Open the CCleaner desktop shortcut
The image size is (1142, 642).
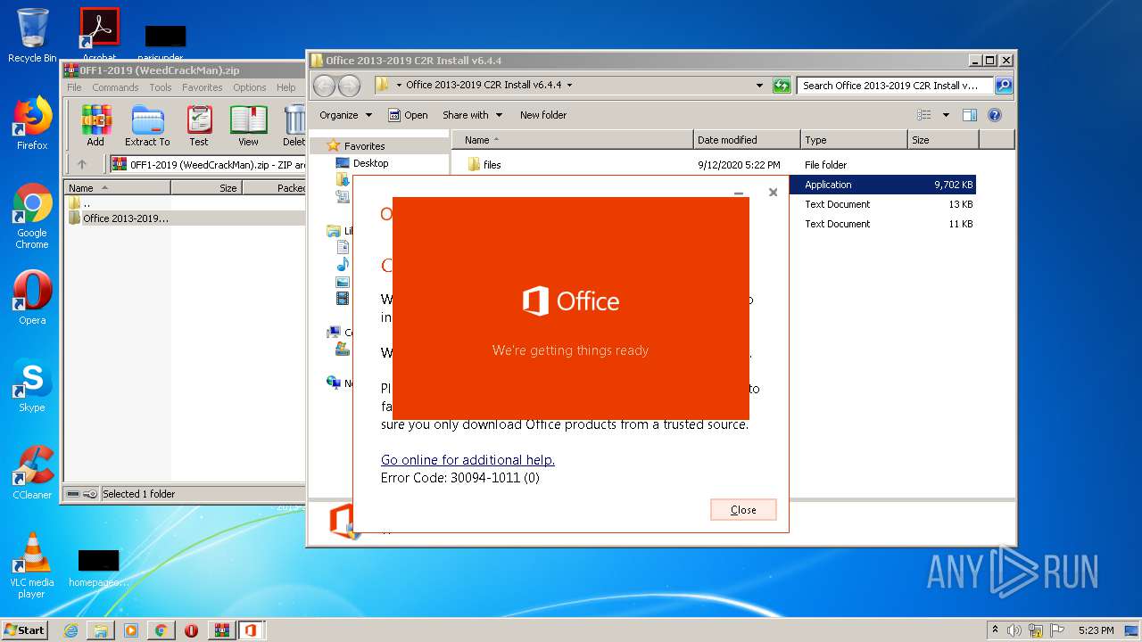click(x=32, y=473)
